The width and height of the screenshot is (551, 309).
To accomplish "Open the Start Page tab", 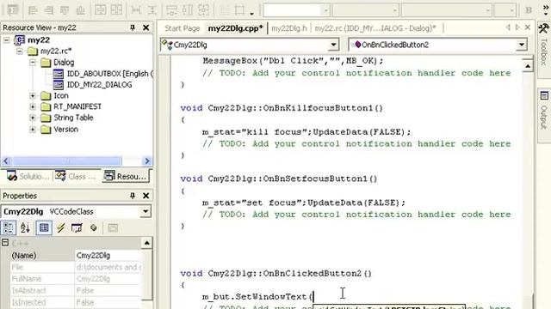I will [182, 28].
